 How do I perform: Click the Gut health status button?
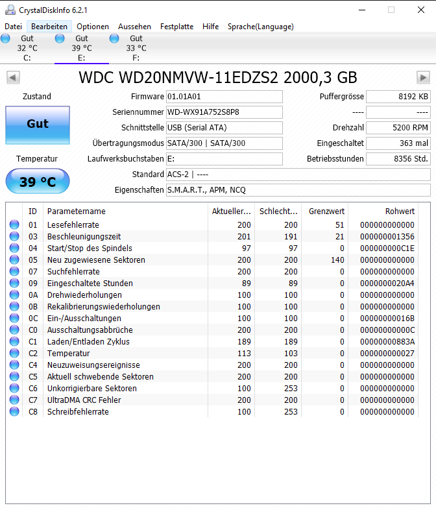pos(38,125)
